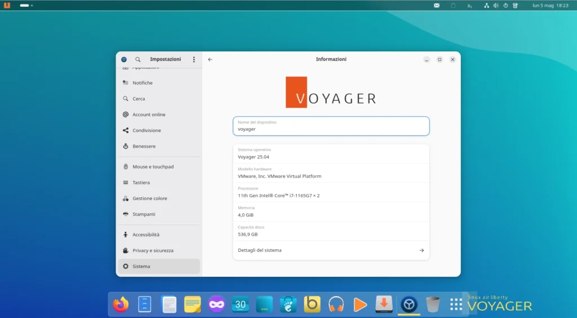Open the 'it' keyboard layout indicator
Viewport: 577px width, 318px height.
click(x=469, y=6)
